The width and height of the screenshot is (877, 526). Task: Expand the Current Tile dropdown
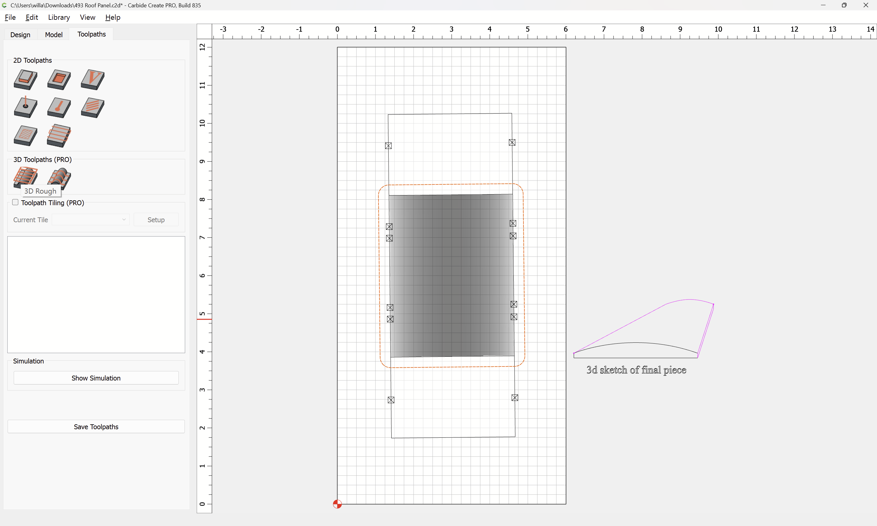tap(91, 220)
